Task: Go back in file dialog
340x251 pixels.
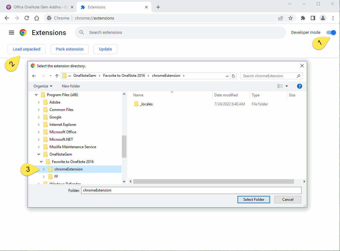Action: (34, 76)
